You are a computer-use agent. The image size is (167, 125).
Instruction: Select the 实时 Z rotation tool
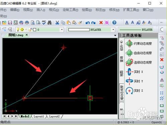[x=134, y=91]
